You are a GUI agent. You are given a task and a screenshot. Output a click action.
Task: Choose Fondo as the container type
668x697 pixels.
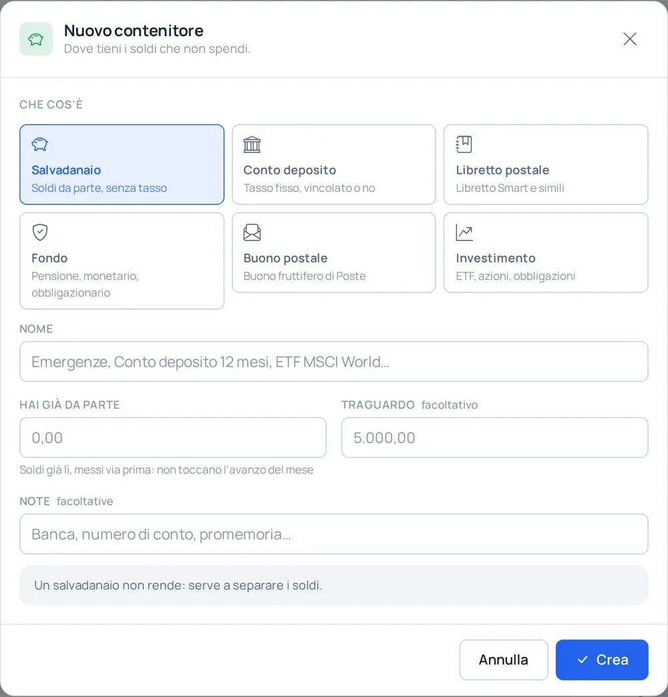point(122,261)
